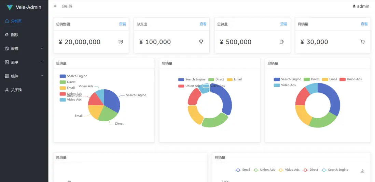The image size is (375, 182).
Task: Open the 图标 sidebar menu item
Action: 24,35
